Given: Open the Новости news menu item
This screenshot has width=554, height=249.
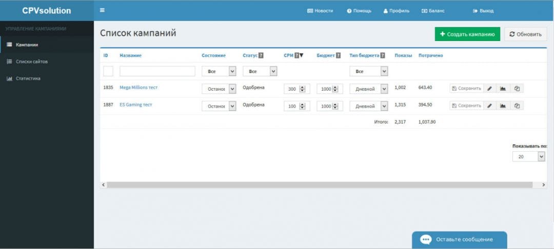Looking at the screenshot, I should pos(320,11).
